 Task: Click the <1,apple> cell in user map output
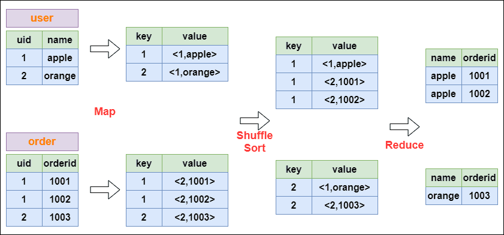click(x=195, y=55)
